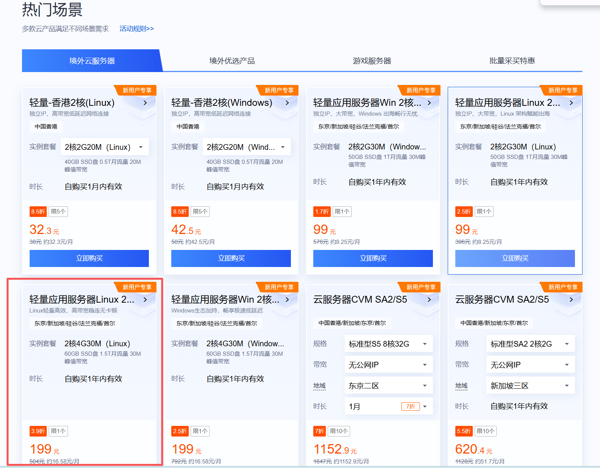Click the 1.7折 discount badge
Viewport: 600px width, 468px height.
pyautogui.click(x=322, y=212)
